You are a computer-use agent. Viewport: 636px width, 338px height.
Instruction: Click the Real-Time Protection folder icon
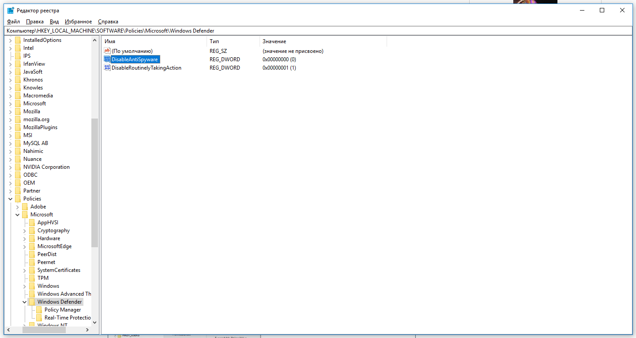pos(39,317)
